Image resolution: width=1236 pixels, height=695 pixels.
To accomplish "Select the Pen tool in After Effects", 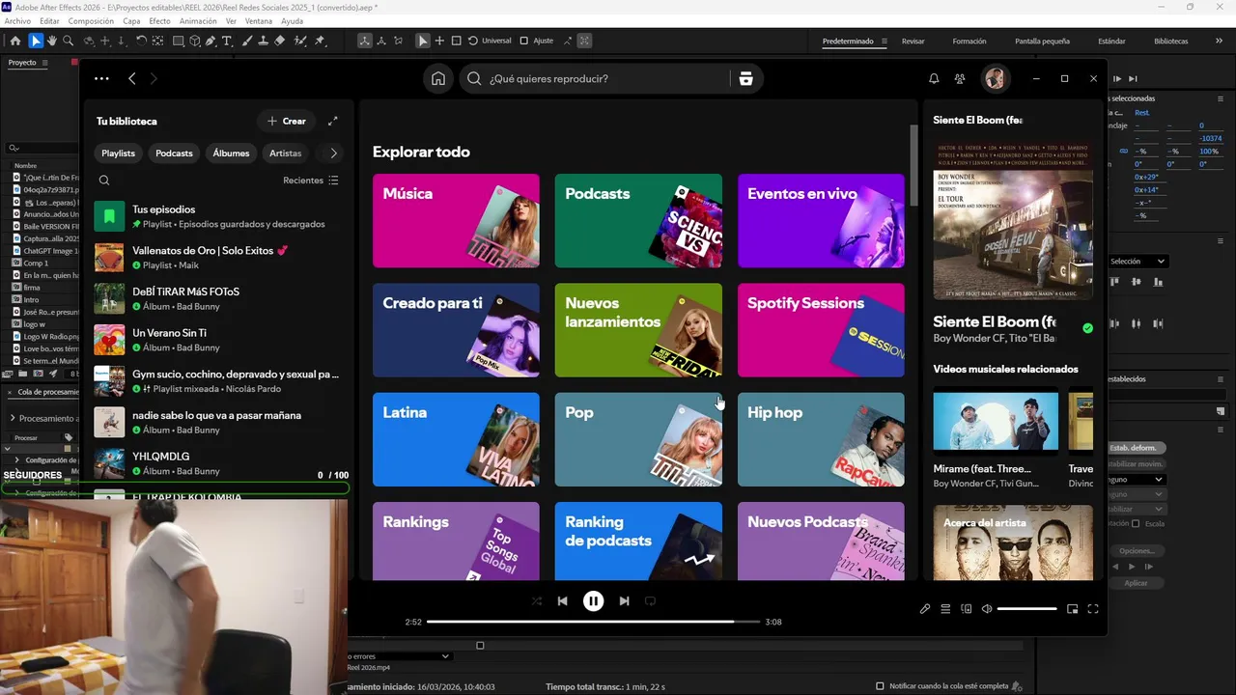I will click(x=211, y=41).
